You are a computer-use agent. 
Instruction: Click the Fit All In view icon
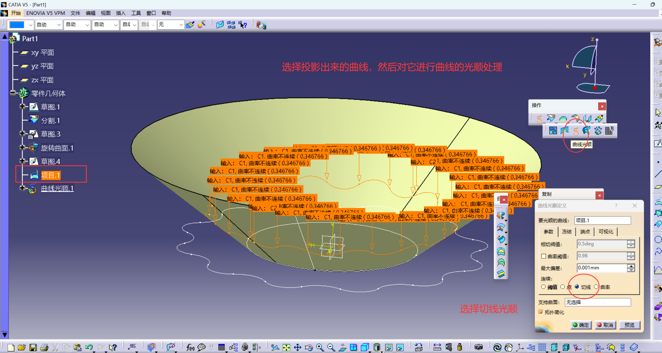coord(286,347)
